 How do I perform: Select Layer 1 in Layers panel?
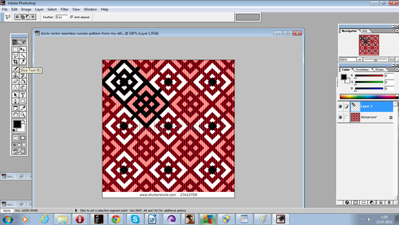tap(372, 107)
